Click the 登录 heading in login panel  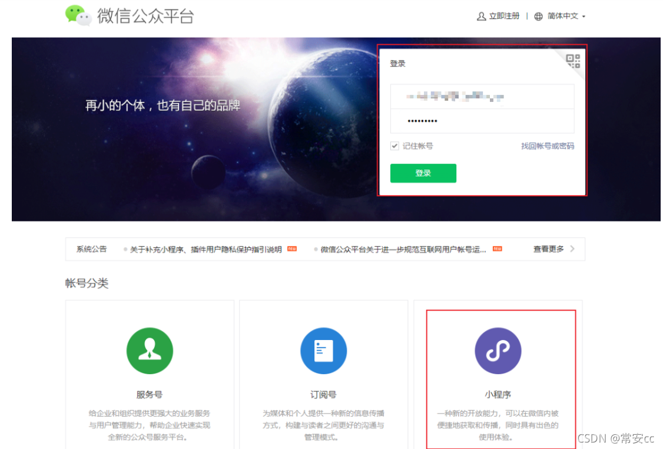pyautogui.click(x=397, y=64)
